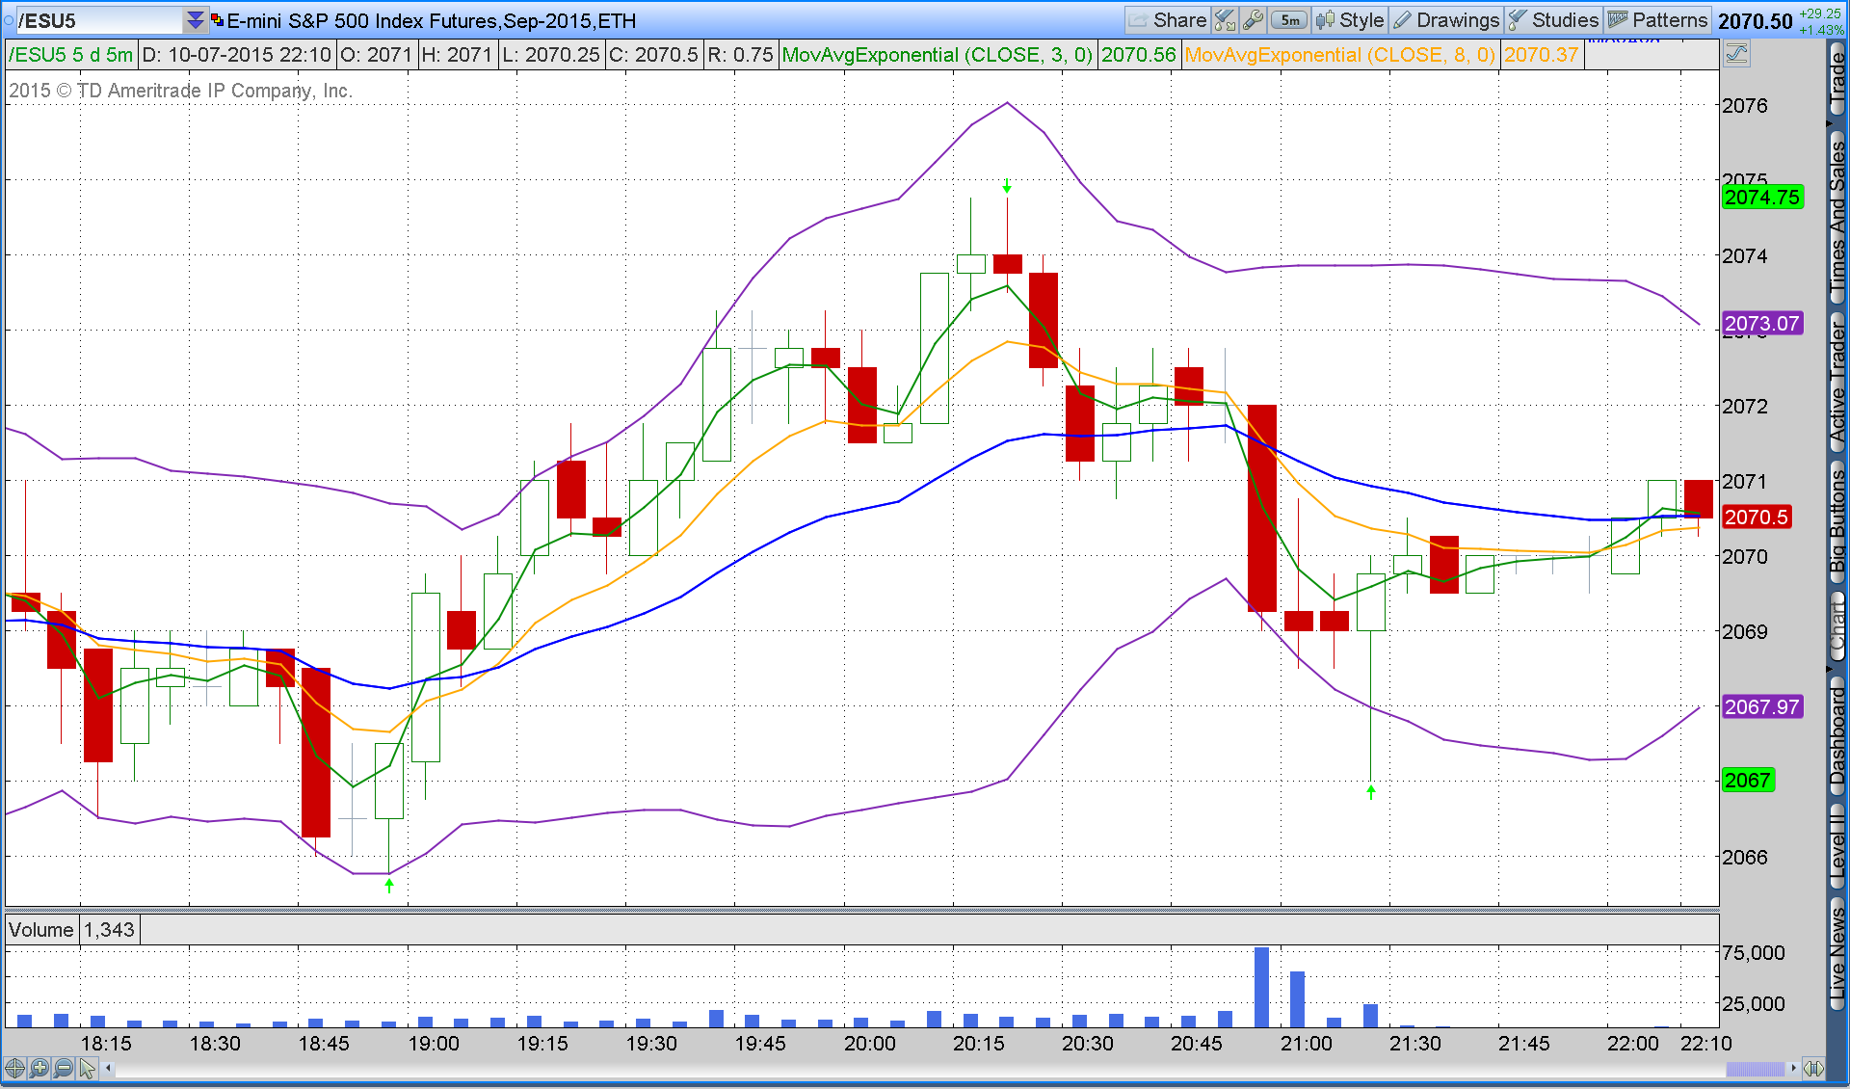The image size is (1850, 1089).
Task: Open the symbol dropdown arrow for /ESU5
Action: (195, 20)
